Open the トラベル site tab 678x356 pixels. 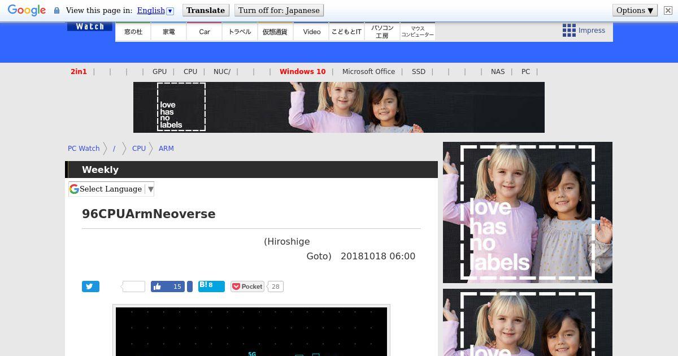tap(240, 32)
